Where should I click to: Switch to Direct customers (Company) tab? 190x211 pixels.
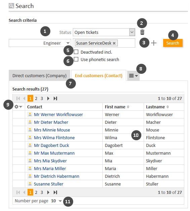[x=40, y=75]
